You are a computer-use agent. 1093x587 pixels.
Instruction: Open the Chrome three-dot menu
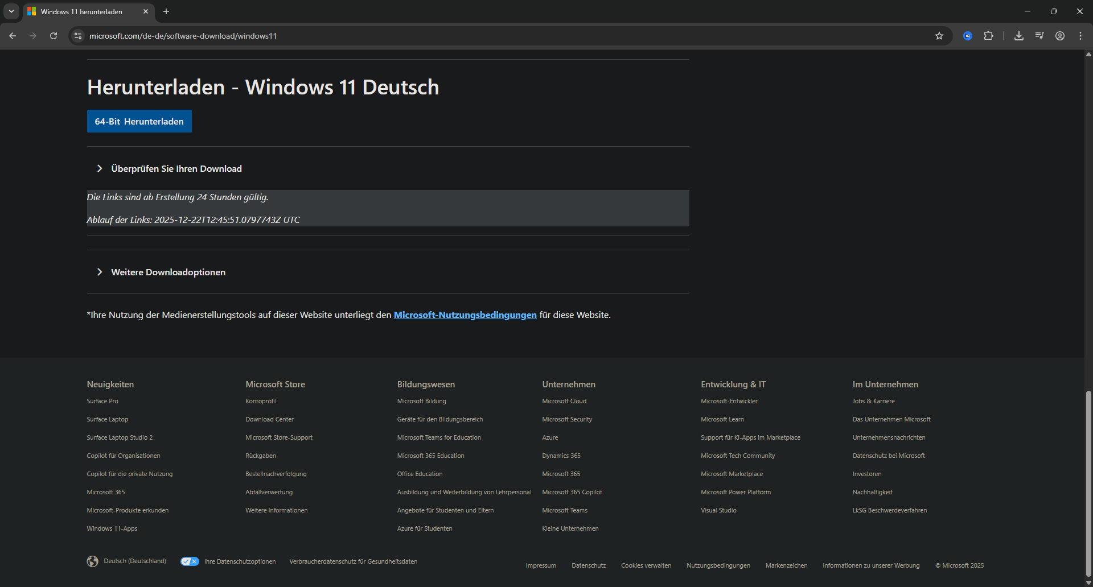(x=1080, y=35)
